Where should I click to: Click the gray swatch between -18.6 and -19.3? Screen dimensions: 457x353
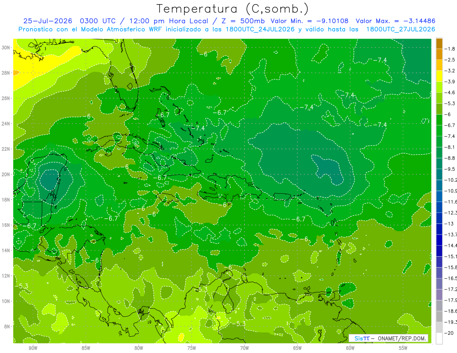pos(439,316)
